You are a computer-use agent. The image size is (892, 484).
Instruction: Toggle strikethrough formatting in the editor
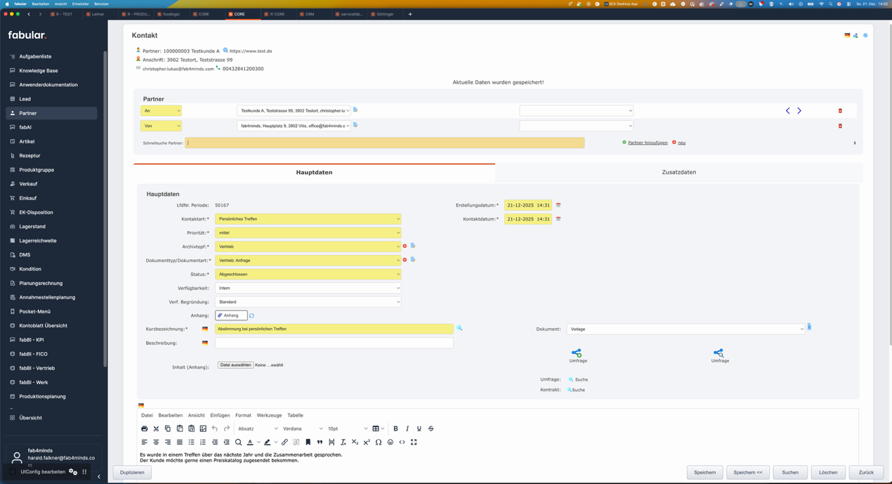[431, 429]
